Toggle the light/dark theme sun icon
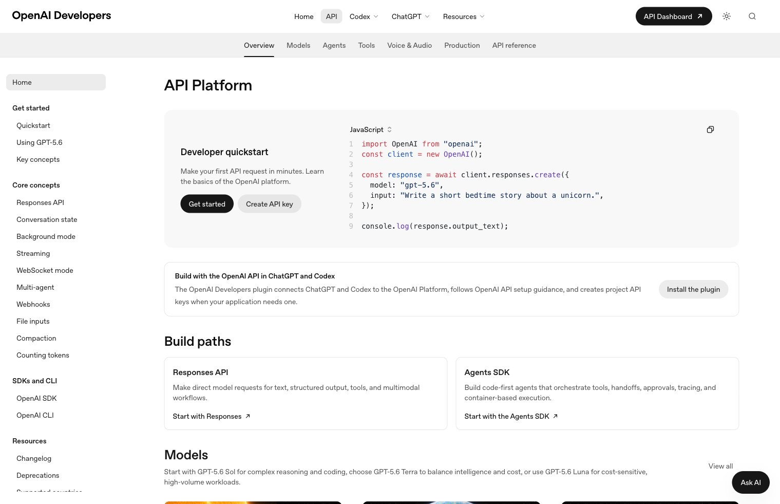 pyautogui.click(x=726, y=16)
